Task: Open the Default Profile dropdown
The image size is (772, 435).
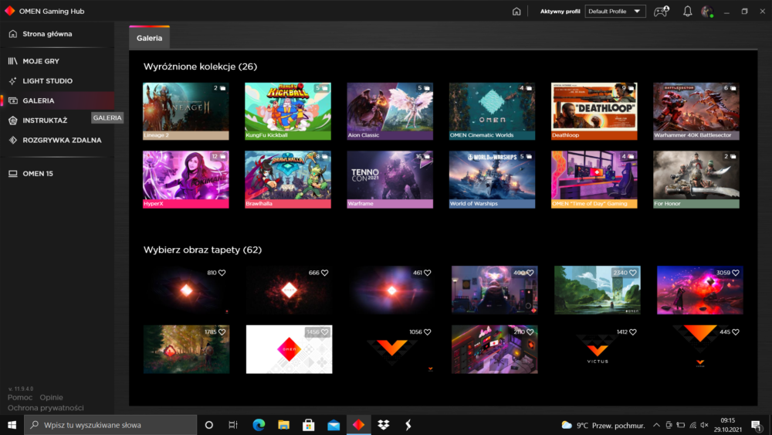Action: pyautogui.click(x=615, y=12)
